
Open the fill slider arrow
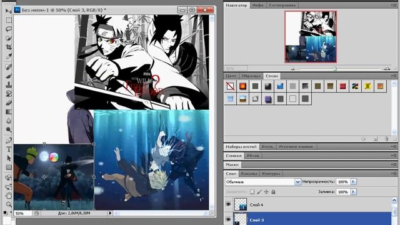click(x=353, y=192)
